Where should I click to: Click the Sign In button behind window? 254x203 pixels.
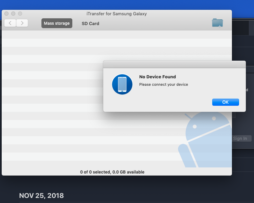point(241,139)
